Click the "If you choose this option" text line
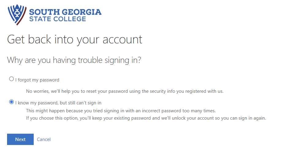 click(x=146, y=118)
